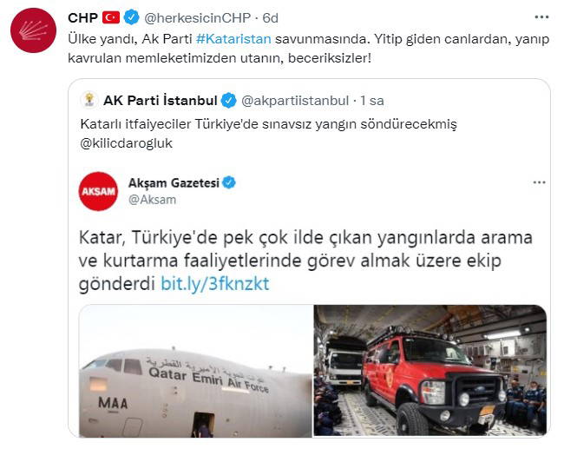The image size is (564, 449).
Task: Open the @herkesicinCHP handle
Action: click(197, 17)
